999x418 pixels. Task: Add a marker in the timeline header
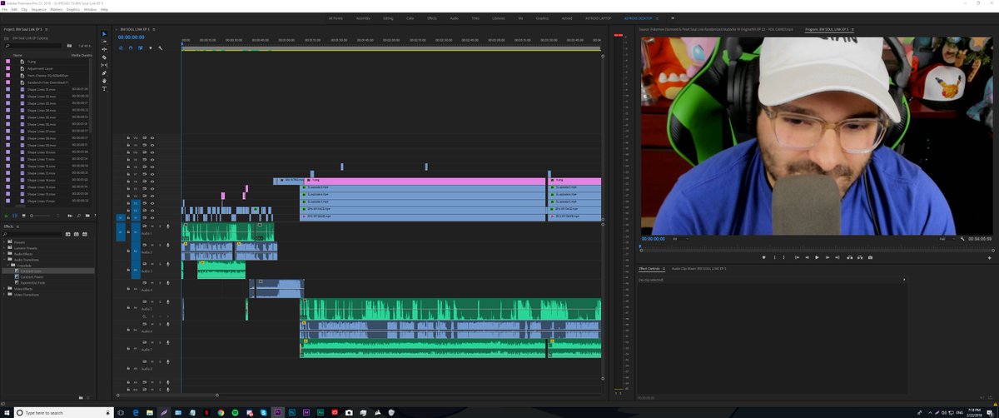(x=149, y=47)
